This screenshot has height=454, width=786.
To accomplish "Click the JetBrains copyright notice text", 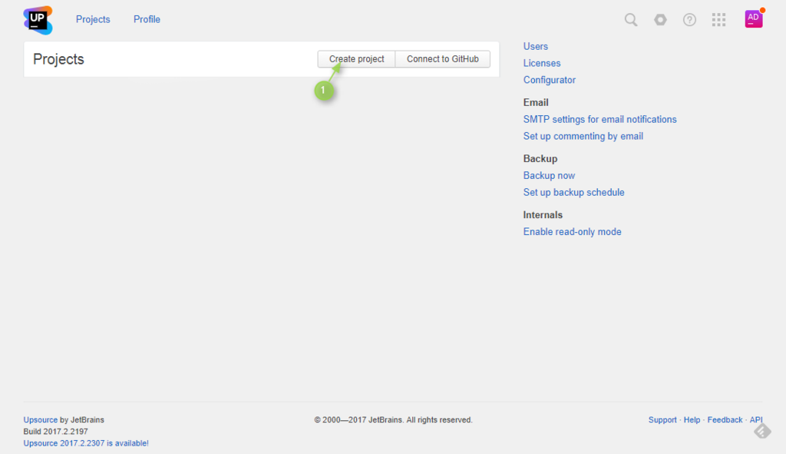I will [394, 420].
